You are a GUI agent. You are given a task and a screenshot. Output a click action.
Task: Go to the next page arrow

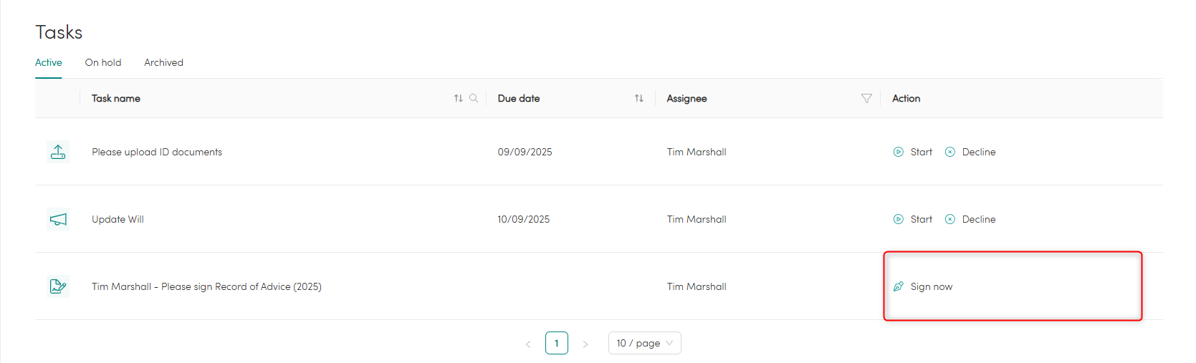[585, 344]
